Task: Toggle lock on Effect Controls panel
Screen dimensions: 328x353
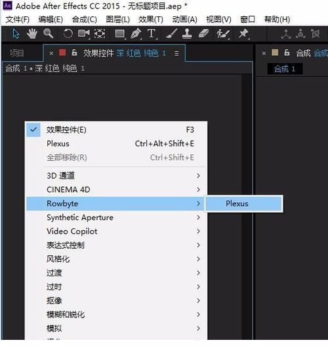Action: (74, 52)
